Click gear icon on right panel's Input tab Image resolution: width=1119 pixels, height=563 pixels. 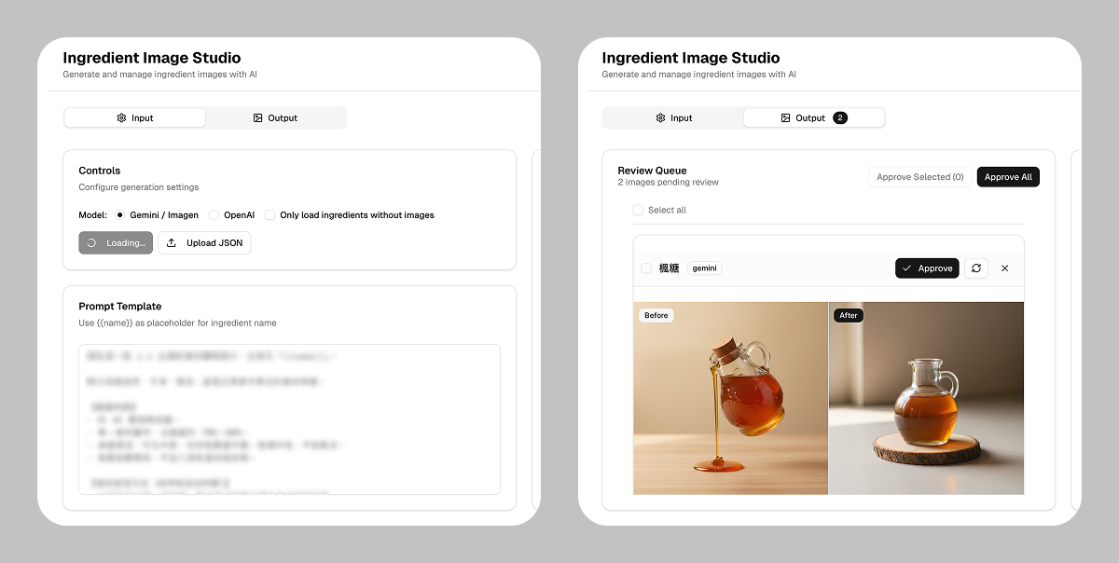[660, 118]
